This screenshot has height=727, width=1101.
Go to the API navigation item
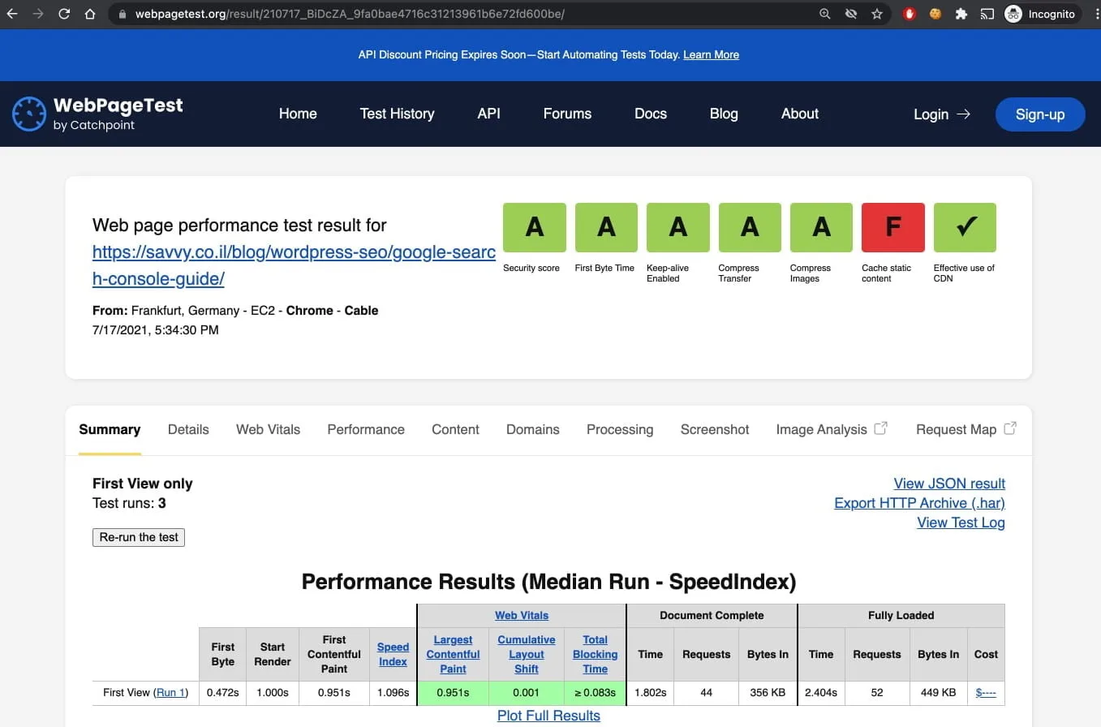pos(489,114)
